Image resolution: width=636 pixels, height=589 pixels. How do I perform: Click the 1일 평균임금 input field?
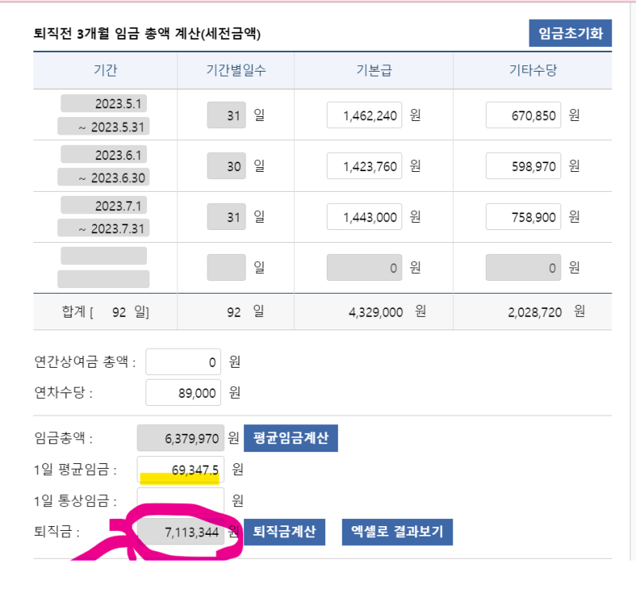click(x=180, y=470)
